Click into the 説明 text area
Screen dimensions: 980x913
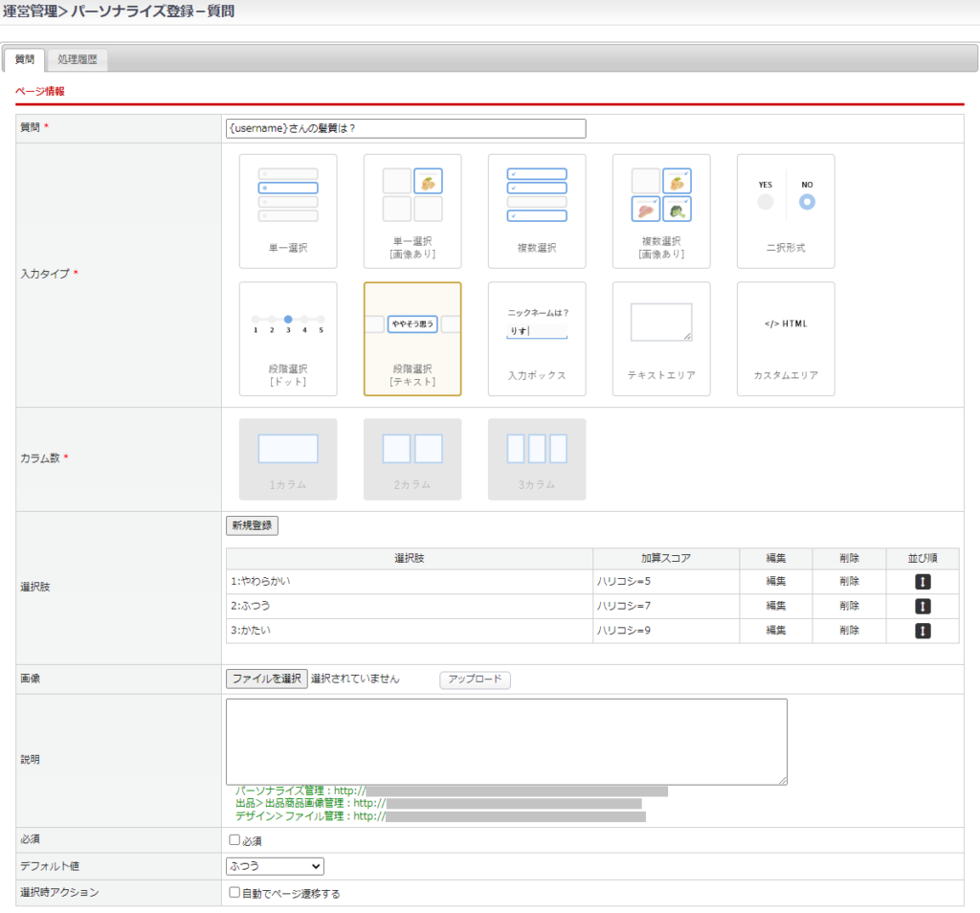[x=506, y=742]
